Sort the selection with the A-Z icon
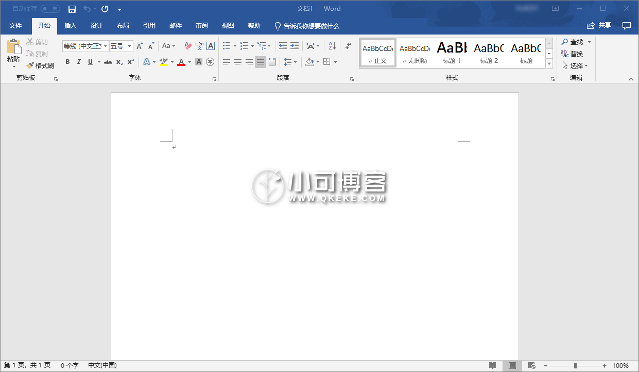Viewport: 639px width, 372px height. click(x=332, y=46)
